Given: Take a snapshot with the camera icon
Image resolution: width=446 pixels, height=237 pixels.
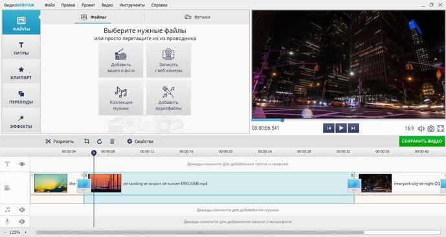Looking at the screenshot, I should 431,129.
